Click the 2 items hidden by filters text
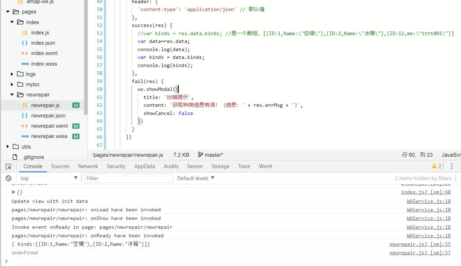 point(423,178)
